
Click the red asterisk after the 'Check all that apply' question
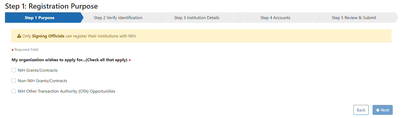[x=130, y=60]
